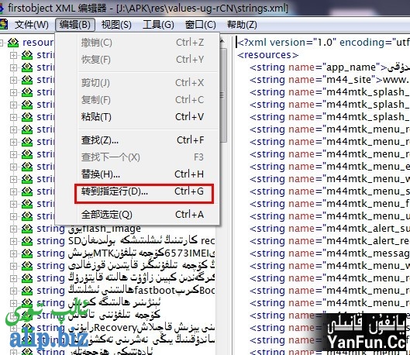Click the icon of the MTK 6573IMEI string node
This screenshot has width=410, height=355.
click(27, 253)
